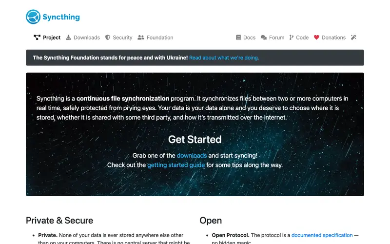Open the 'getting started guide' link

[x=176, y=165]
